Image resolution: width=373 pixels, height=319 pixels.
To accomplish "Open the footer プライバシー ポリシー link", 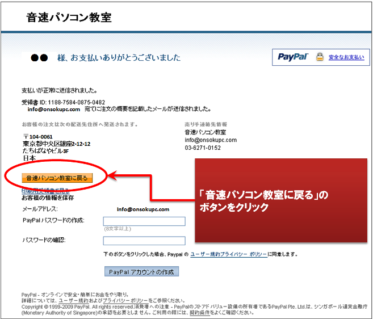I will 125,301.
